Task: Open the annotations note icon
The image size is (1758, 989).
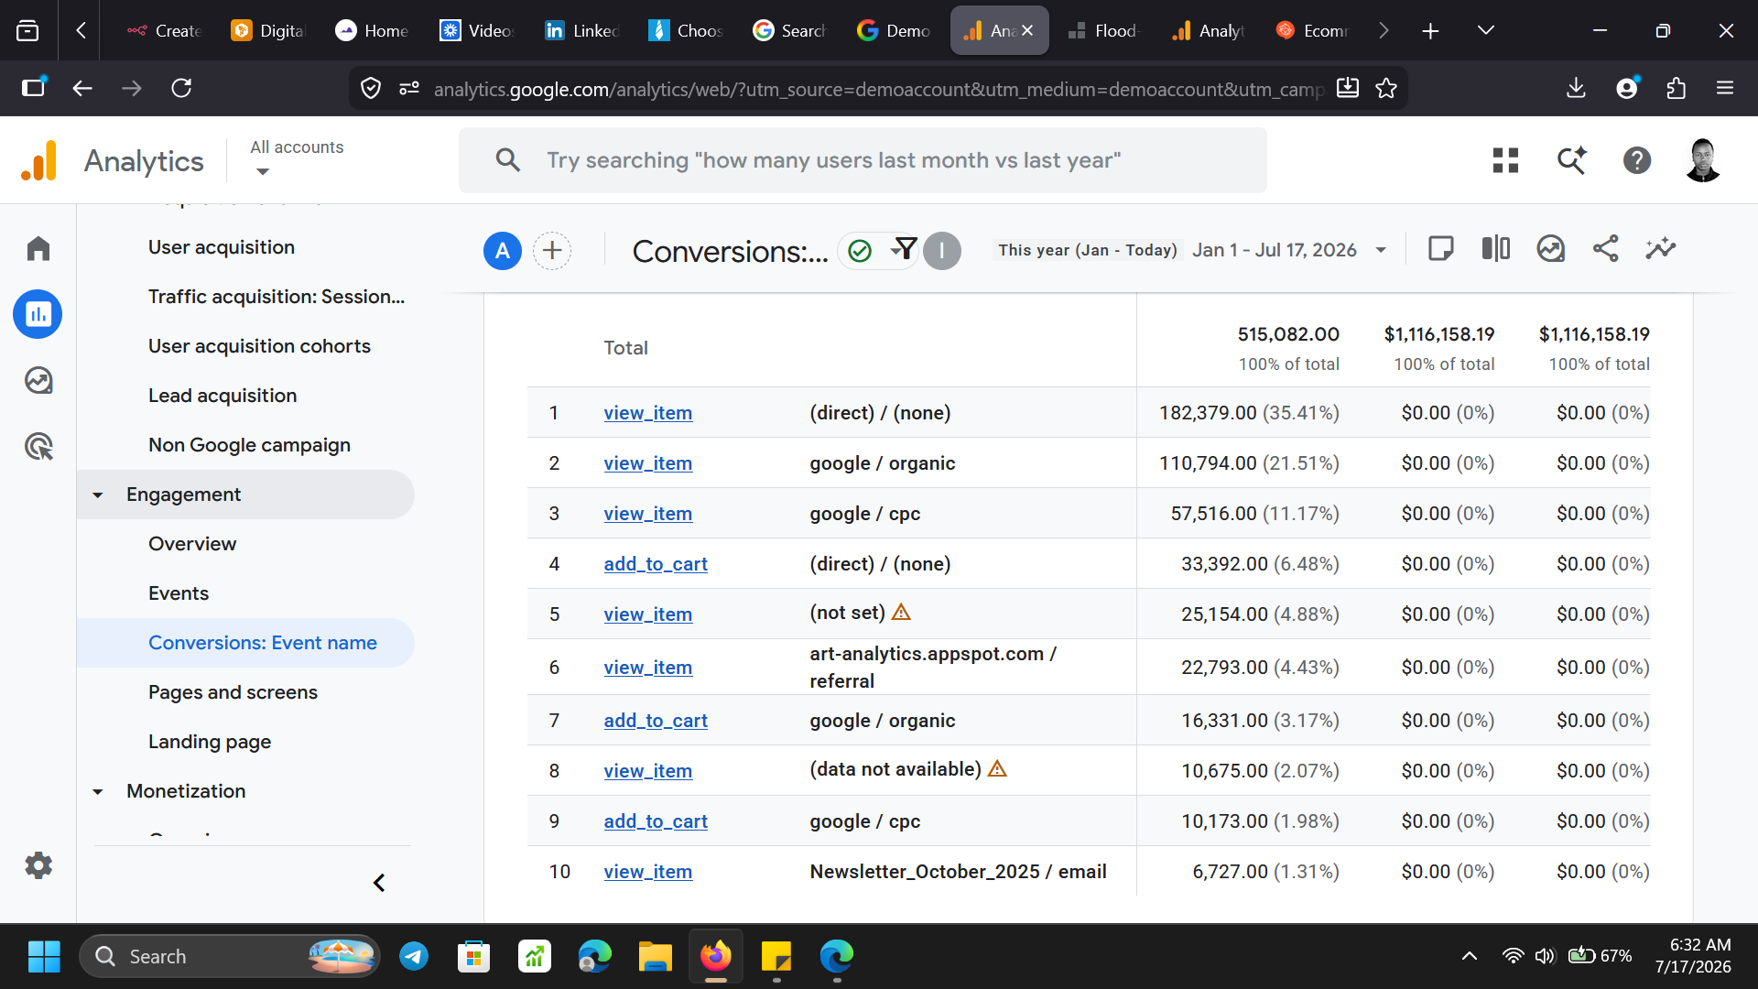Action: click(x=1440, y=248)
